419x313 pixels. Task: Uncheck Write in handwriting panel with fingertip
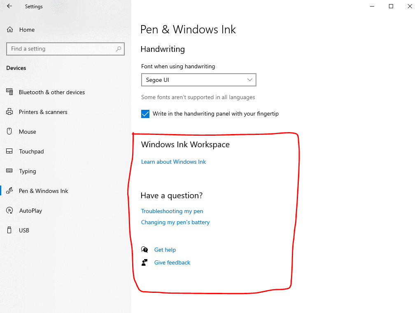(145, 114)
